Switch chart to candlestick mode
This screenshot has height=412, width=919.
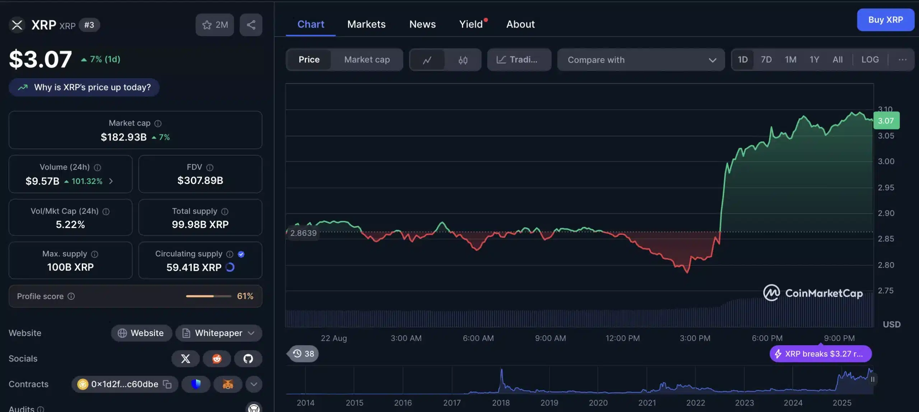coord(463,60)
